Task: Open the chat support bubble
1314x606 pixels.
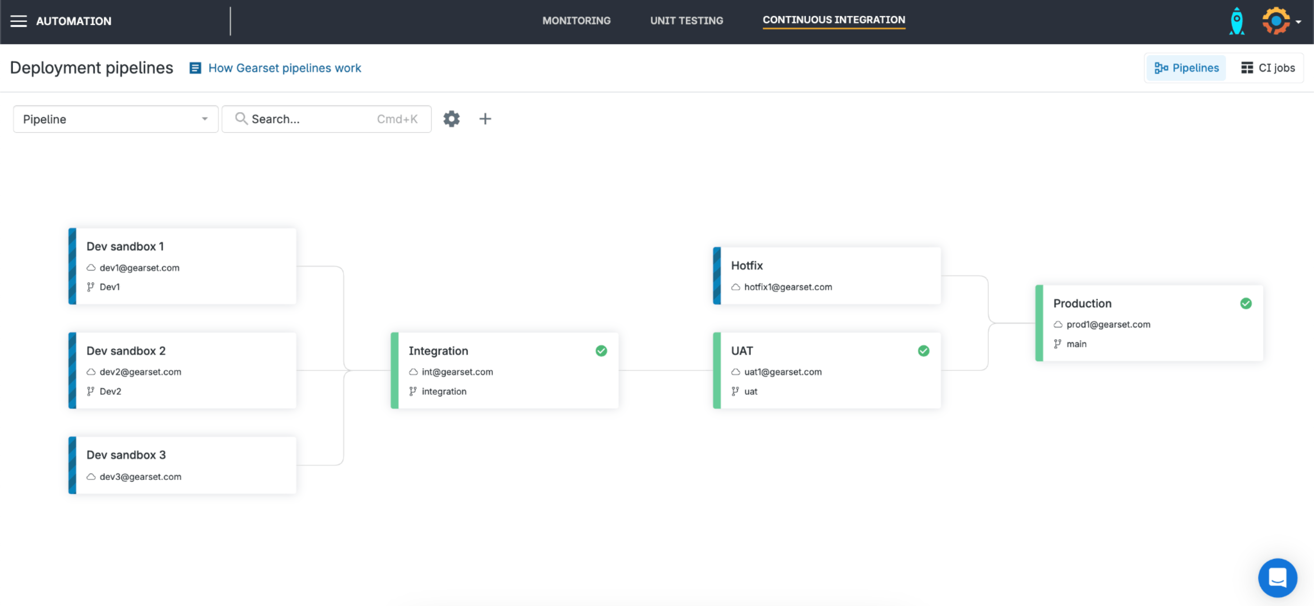Action: click(x=1277, y=577)
